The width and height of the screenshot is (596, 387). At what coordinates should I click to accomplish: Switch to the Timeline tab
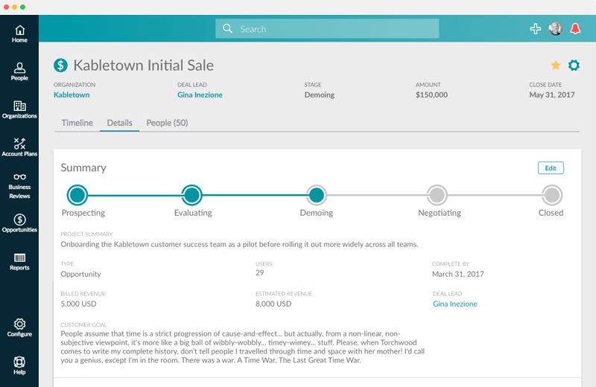[77, 123]
